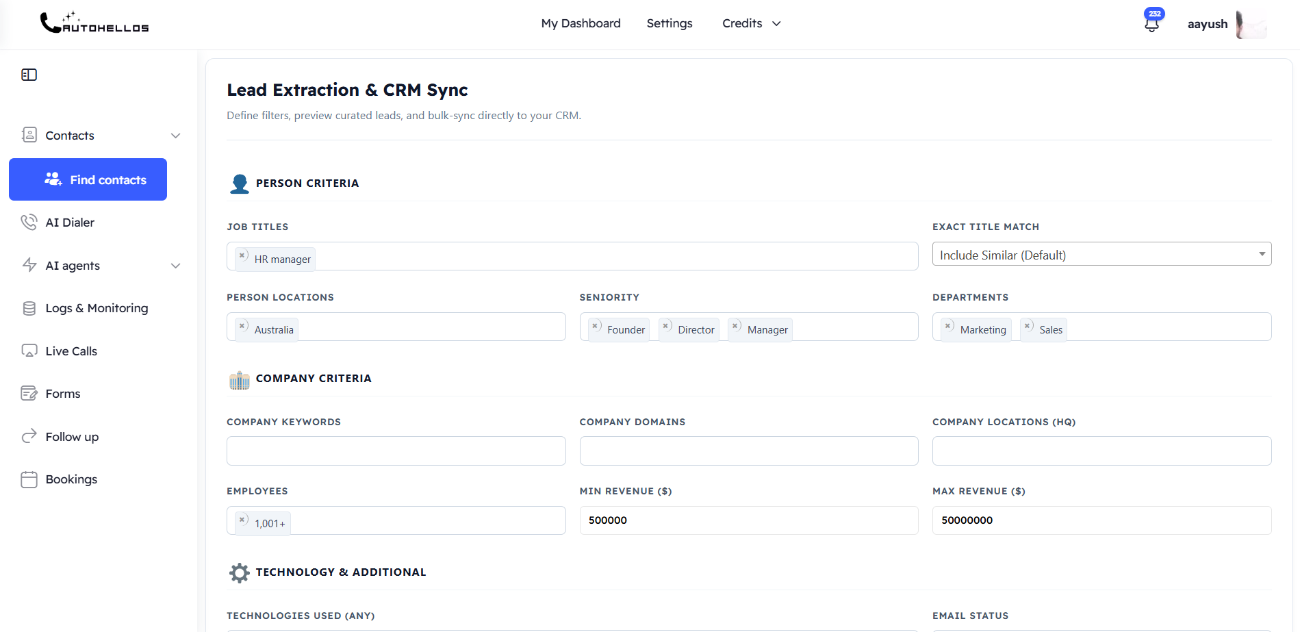
Task: Focus the Departments field
Action: (x=1101, y=327)
